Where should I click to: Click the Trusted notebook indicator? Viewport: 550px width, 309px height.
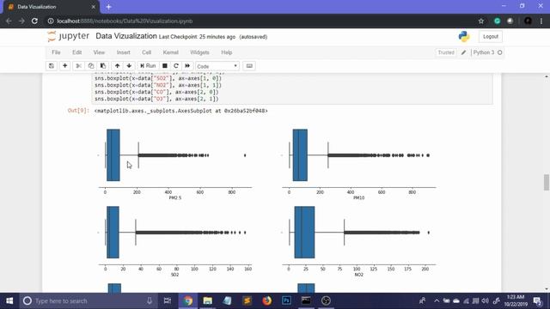tap(446, 52)
